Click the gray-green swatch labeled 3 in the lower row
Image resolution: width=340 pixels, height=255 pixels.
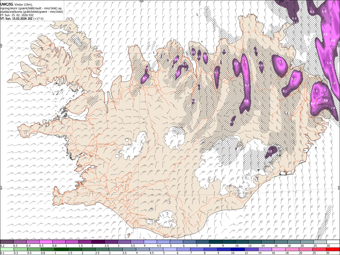click(116, 249)
